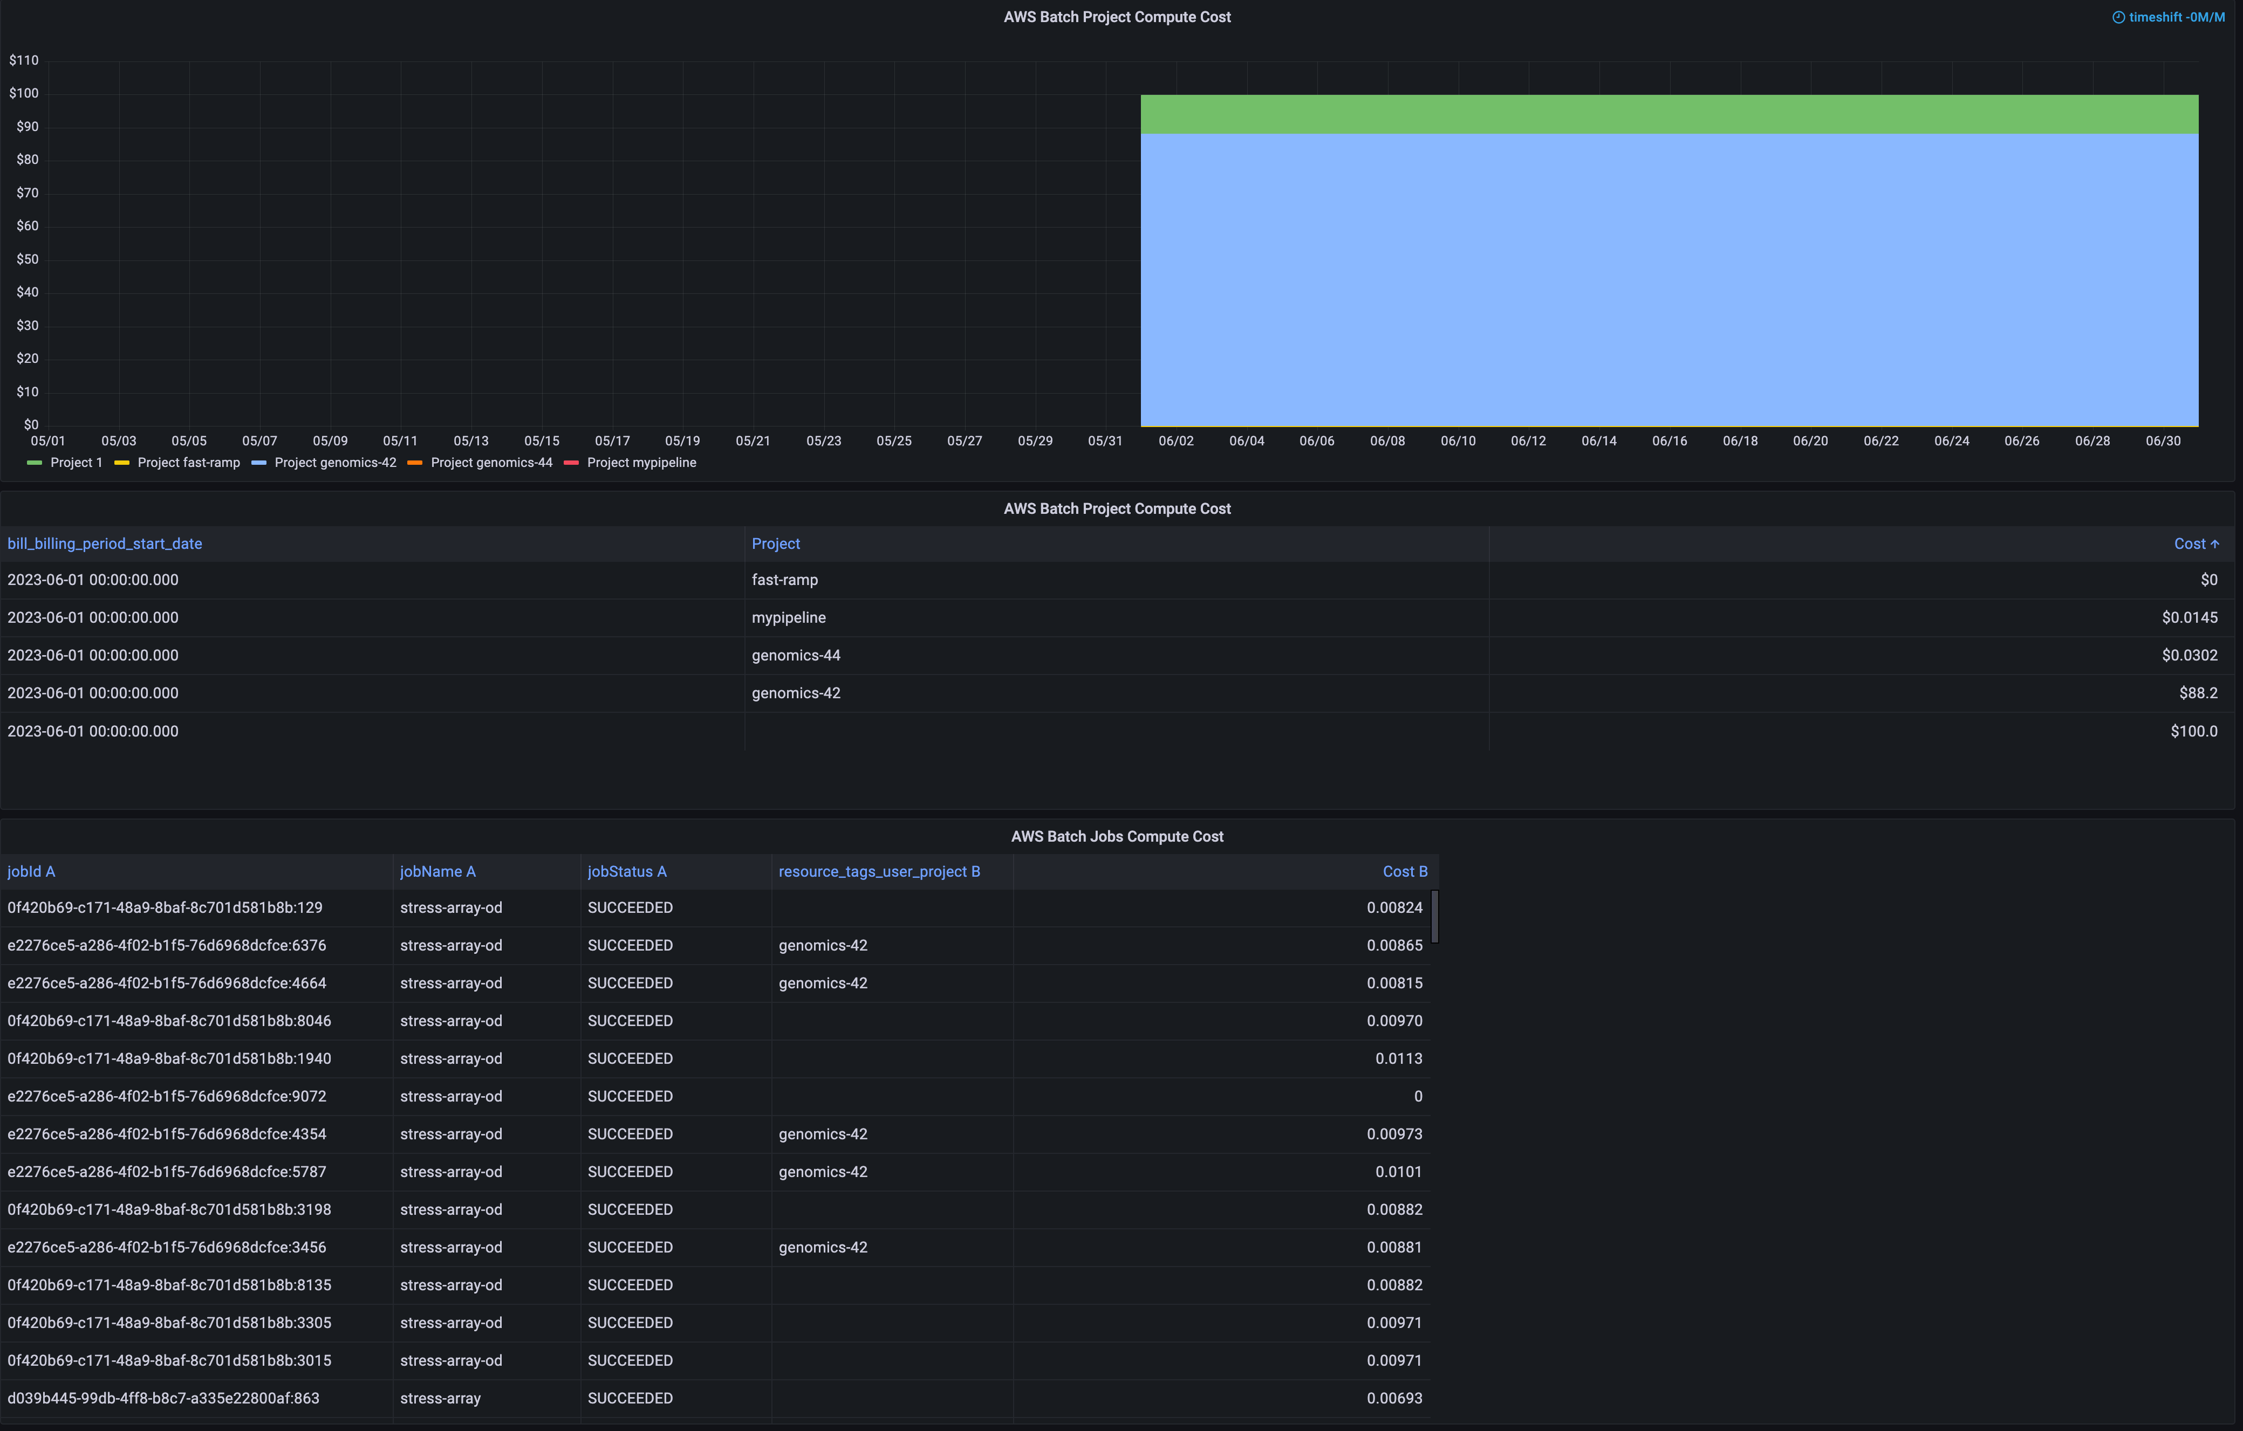Sort jobs table by jobStatus A header

[x=626, y=871]
